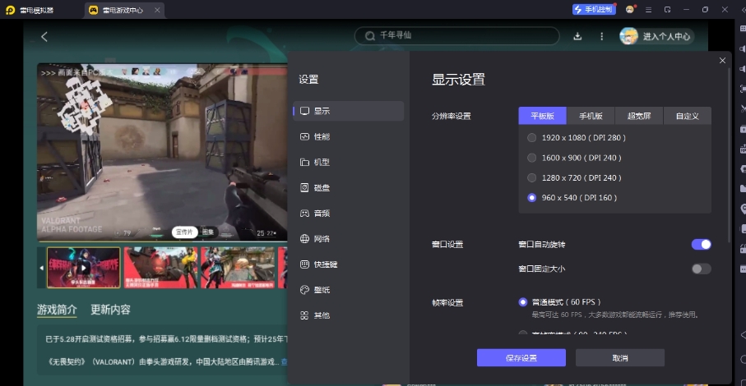Viewport: 746px width, 386px height.
Task: Click 保存设置 to save settings
Action: (x=521, y=358)
